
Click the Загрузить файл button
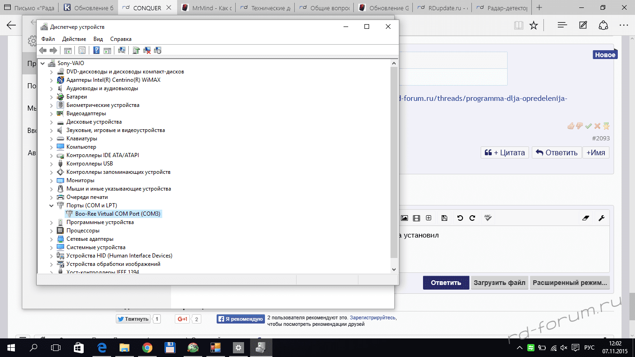pos(499,283)
